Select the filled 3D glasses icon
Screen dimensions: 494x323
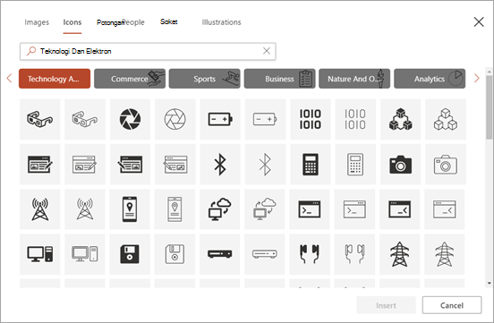coord(40,119)
